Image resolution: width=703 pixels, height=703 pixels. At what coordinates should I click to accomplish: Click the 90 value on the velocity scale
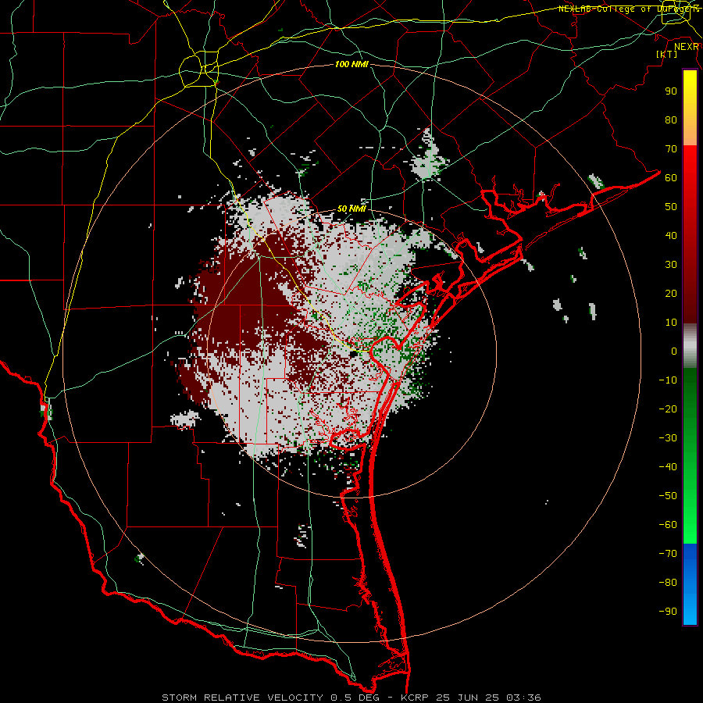click(671, 91)
